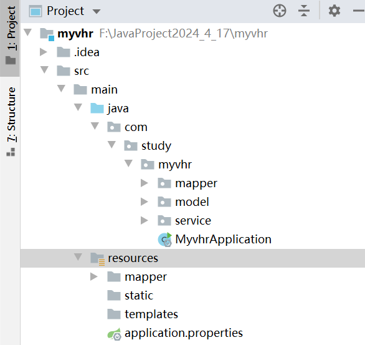Select the static folder
365x345 pixels.
[x=139, y=296]
